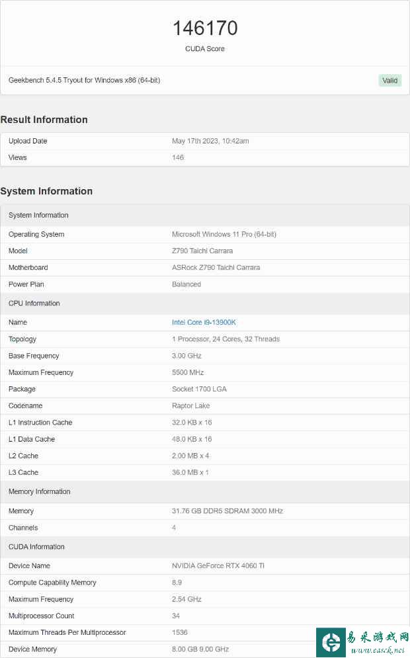Select Package value Socket 1700 LGA

(199, 389)
